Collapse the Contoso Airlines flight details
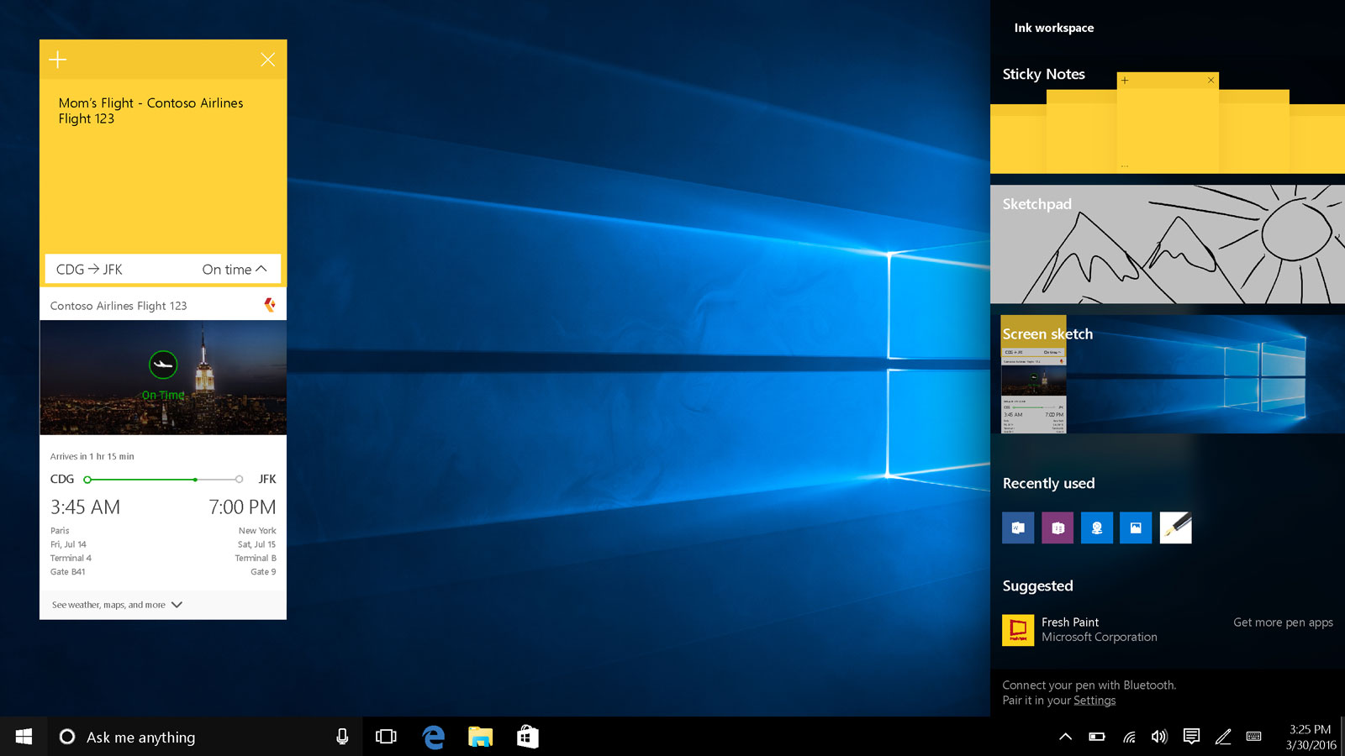Screen dimensions: 1345x756 261,269
